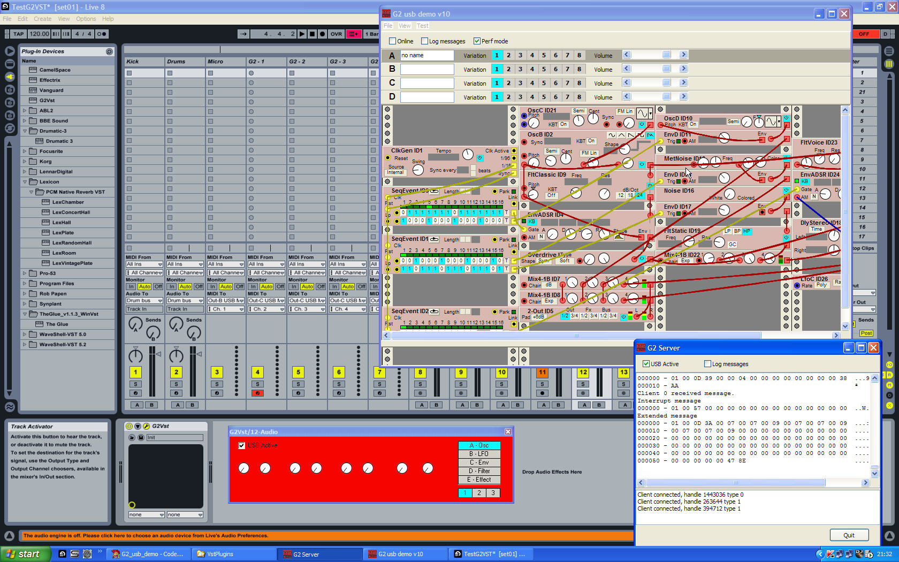Collapse the Lexicon folder in browser

coord(25,182)
